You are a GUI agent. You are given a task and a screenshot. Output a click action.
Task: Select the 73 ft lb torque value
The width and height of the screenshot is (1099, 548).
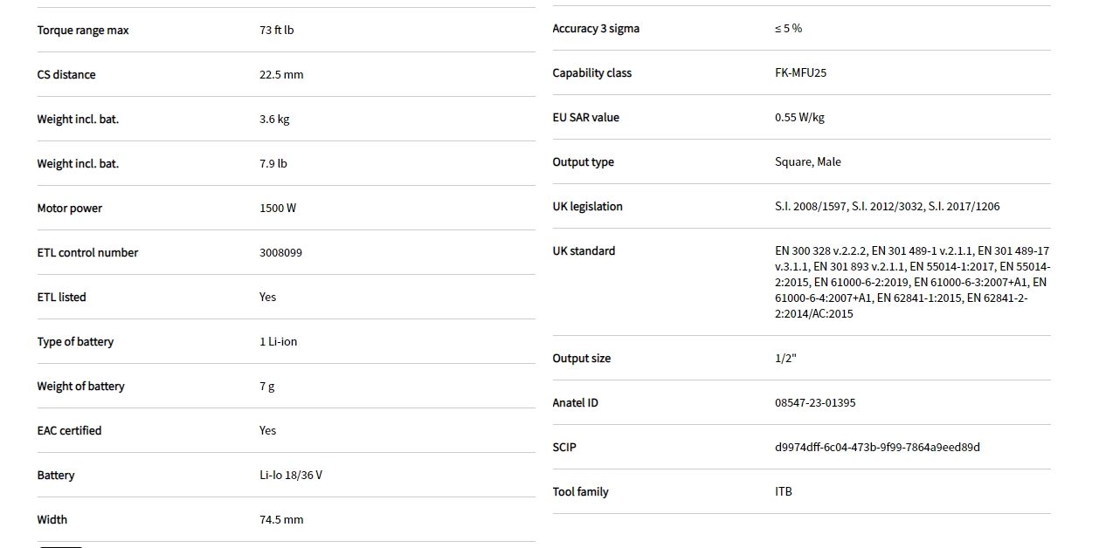point(276,31)
